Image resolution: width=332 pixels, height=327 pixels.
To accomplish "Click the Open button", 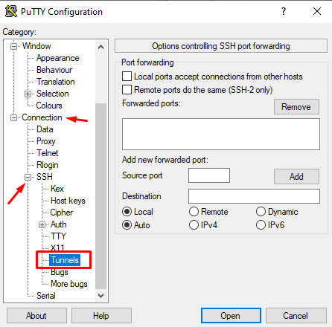I will [x=231, y=316].
